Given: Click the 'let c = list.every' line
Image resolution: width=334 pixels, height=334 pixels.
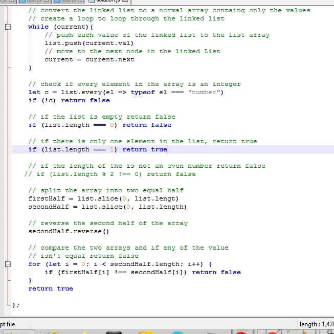Looking at the screenshot, I should [x=126, y=92].
